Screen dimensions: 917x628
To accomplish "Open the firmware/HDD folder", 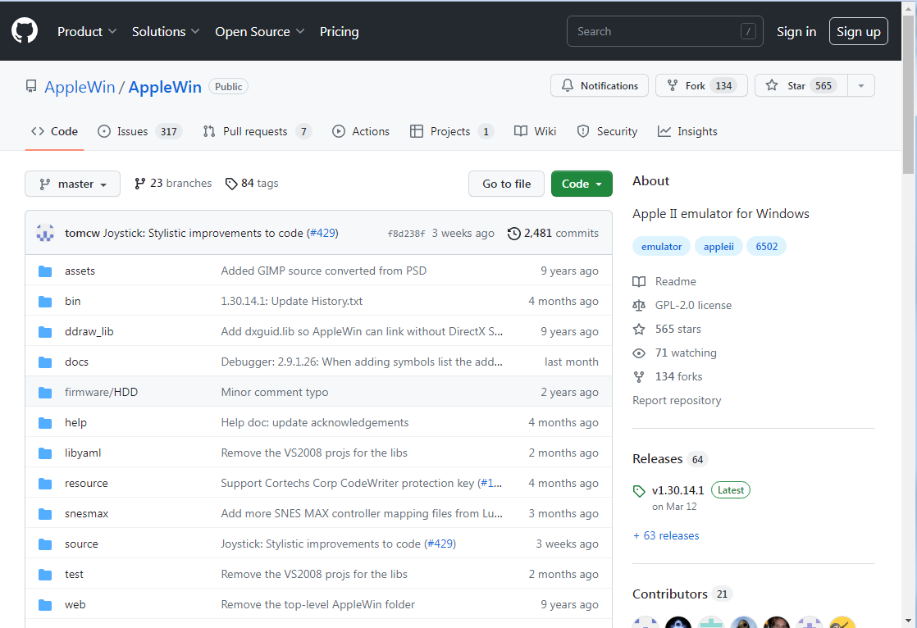I will pyautogui.click(x=101, y=393).
